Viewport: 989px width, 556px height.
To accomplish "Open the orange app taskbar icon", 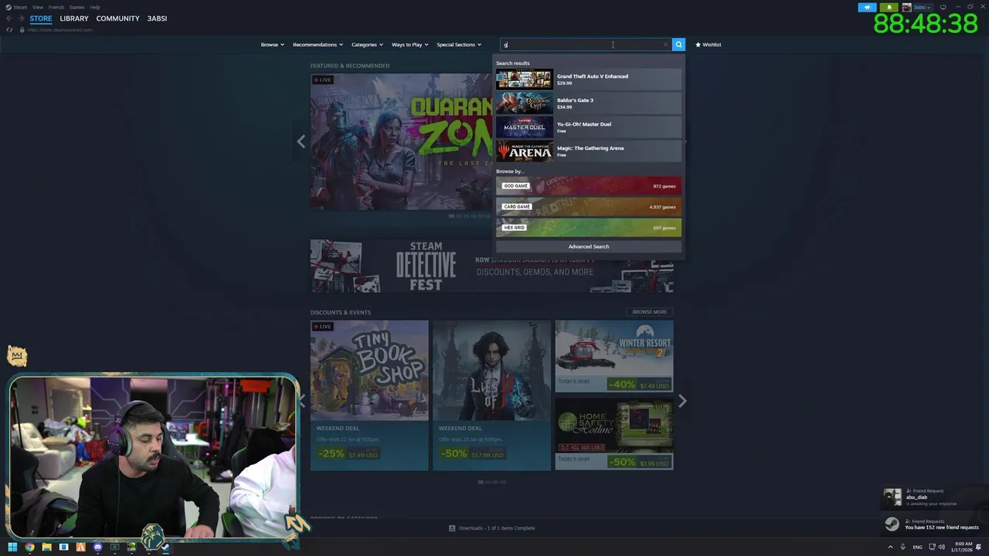I will click(x=80, y=547).
